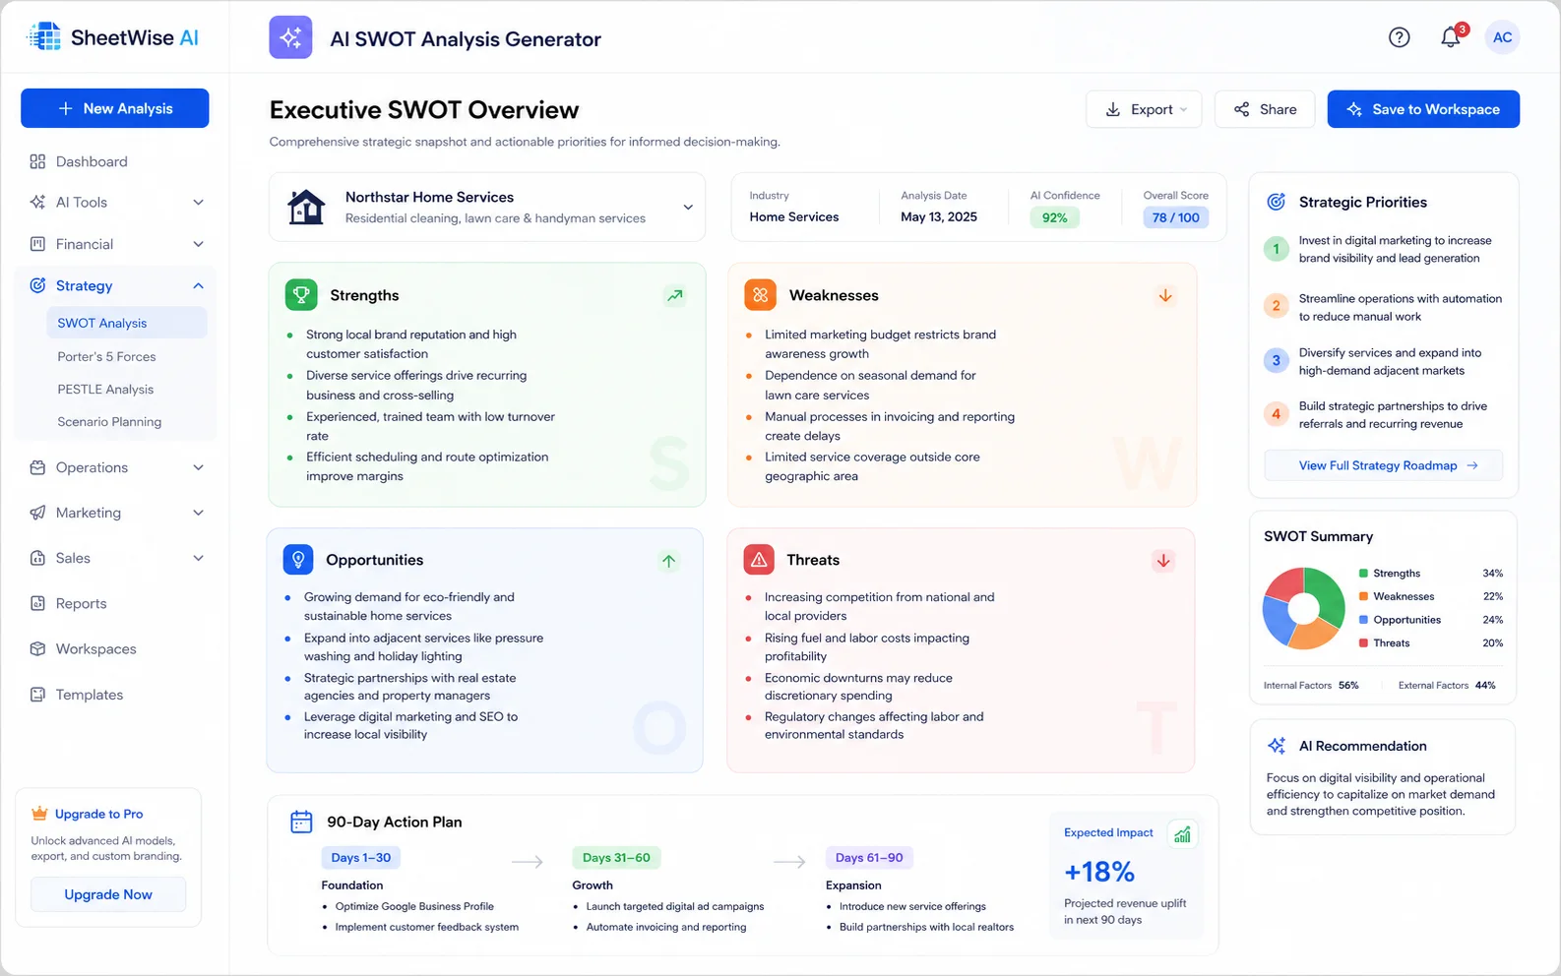Click the Days 1–30 phase badge
The height and width of the screenshot is (976, 1561).
click(x=360, y=858)
